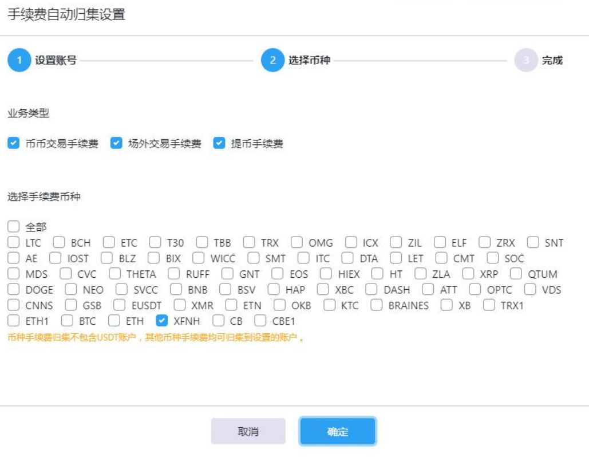Viewport: 589px width, 457px height.
Task: Check the MDS currency checkbox
Action: (x=14, y=274)
